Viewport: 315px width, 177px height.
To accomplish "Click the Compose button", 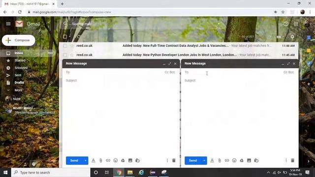I will tap(19, 40).
